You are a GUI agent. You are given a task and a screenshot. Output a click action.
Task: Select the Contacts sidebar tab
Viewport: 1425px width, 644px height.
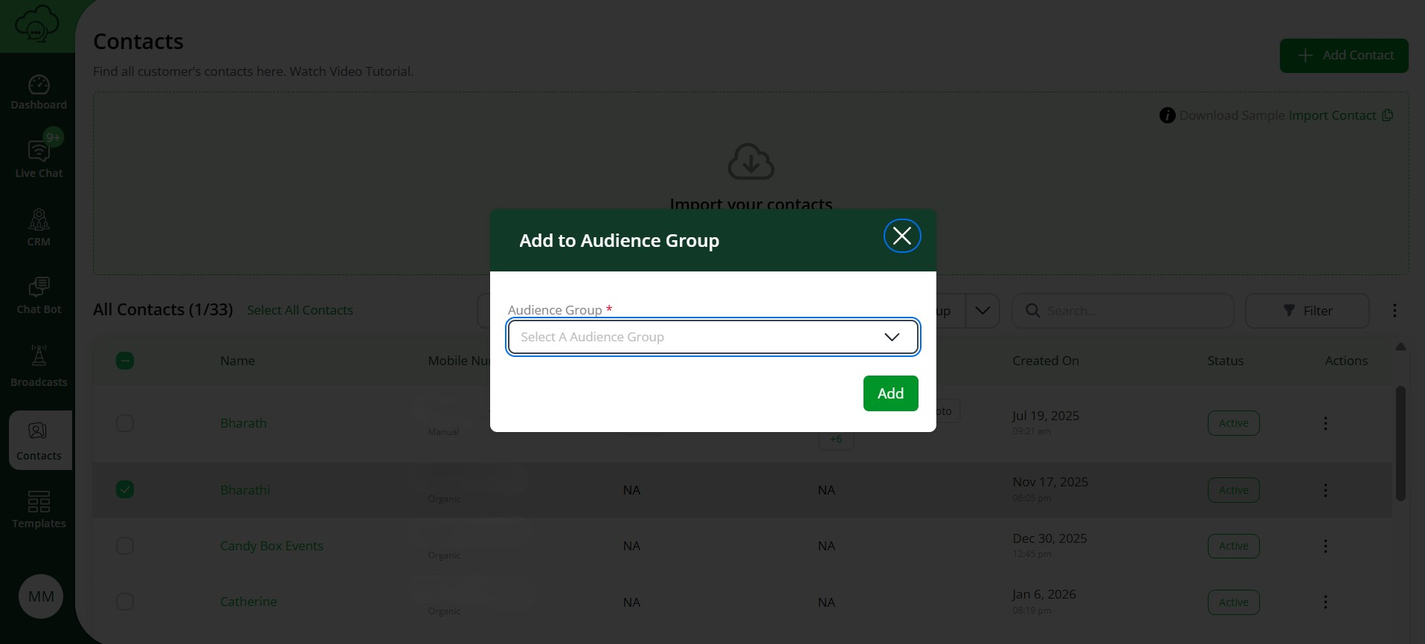(x=40, y=440)
